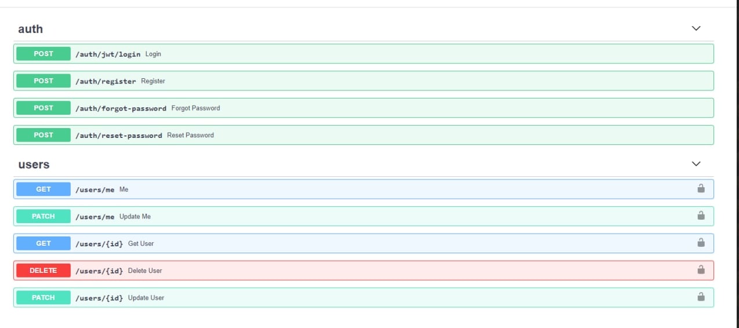
Task: Click the 'Forgot Password' summary text
Action: coord(195,108)
